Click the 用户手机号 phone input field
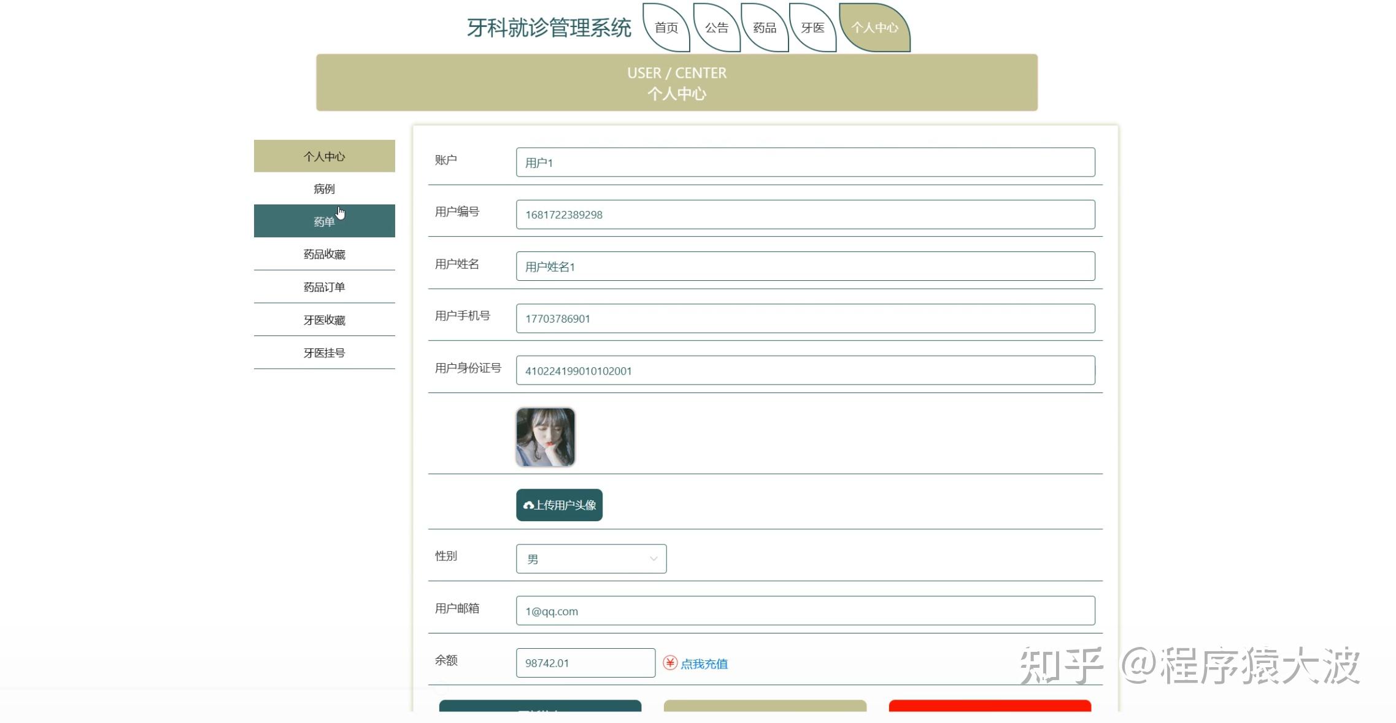This screenshot has height=723, width=1396. [805, 318]
